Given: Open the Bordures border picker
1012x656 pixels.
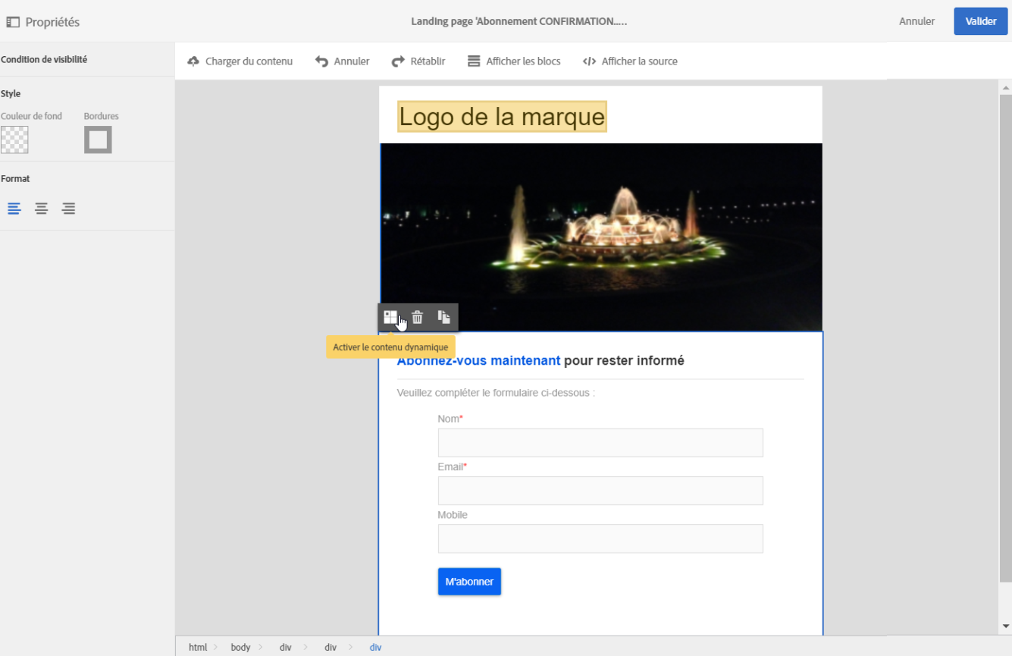Looking at the screenshot, I should (x=98, y=140).
